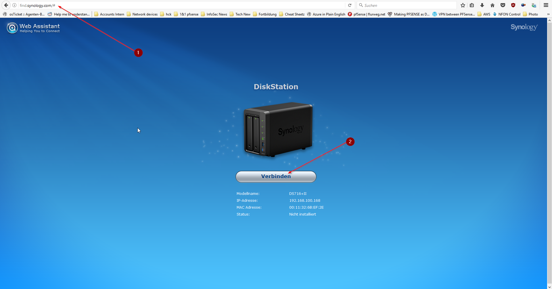
Task: Show bookmarks list icon
Action: tap(472, 5)
